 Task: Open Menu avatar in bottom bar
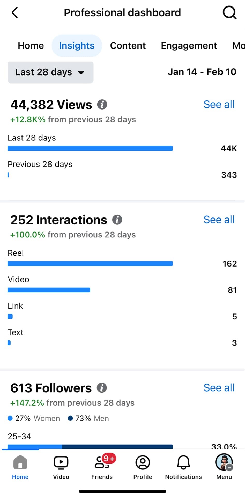[224, 467]
